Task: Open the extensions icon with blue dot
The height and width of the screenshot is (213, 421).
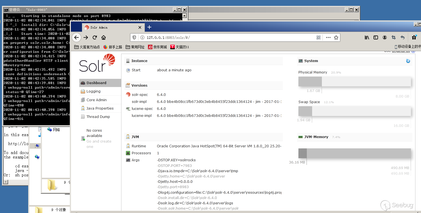Action: tap(414, 37)
